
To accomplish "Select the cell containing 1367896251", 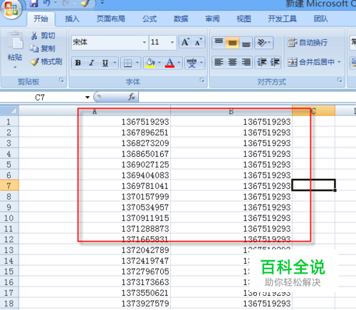I will pyautogui.click(x=95, y=133).
